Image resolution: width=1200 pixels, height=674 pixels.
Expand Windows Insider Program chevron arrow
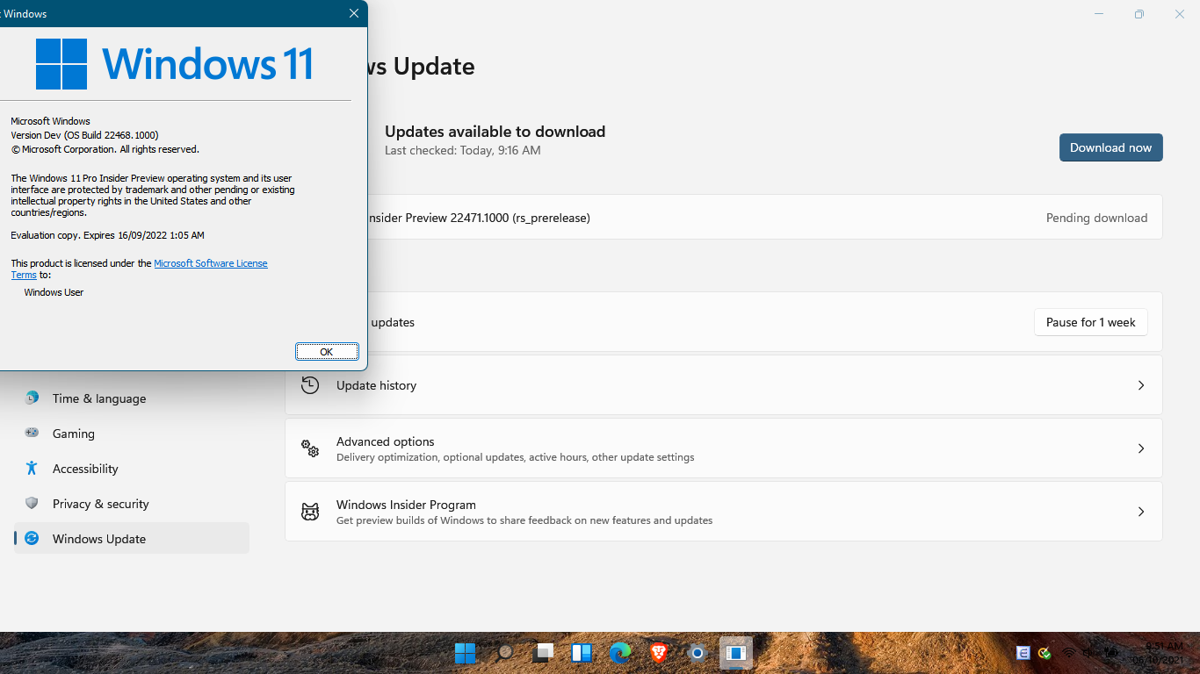(1141, 512)
